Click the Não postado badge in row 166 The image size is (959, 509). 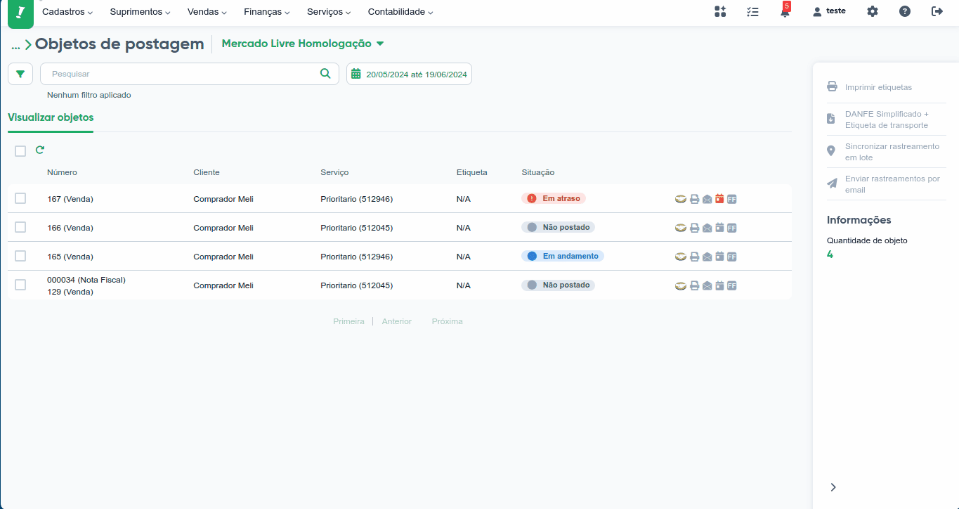pos(559,227)
